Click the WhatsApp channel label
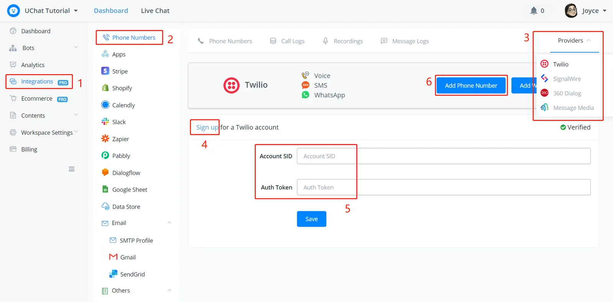The height and width of the screenshot is (302, 613). tap(329, 95)
